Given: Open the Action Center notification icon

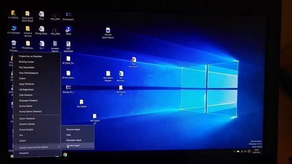Looking at the screenshot, I should click(x=249, y=151).
